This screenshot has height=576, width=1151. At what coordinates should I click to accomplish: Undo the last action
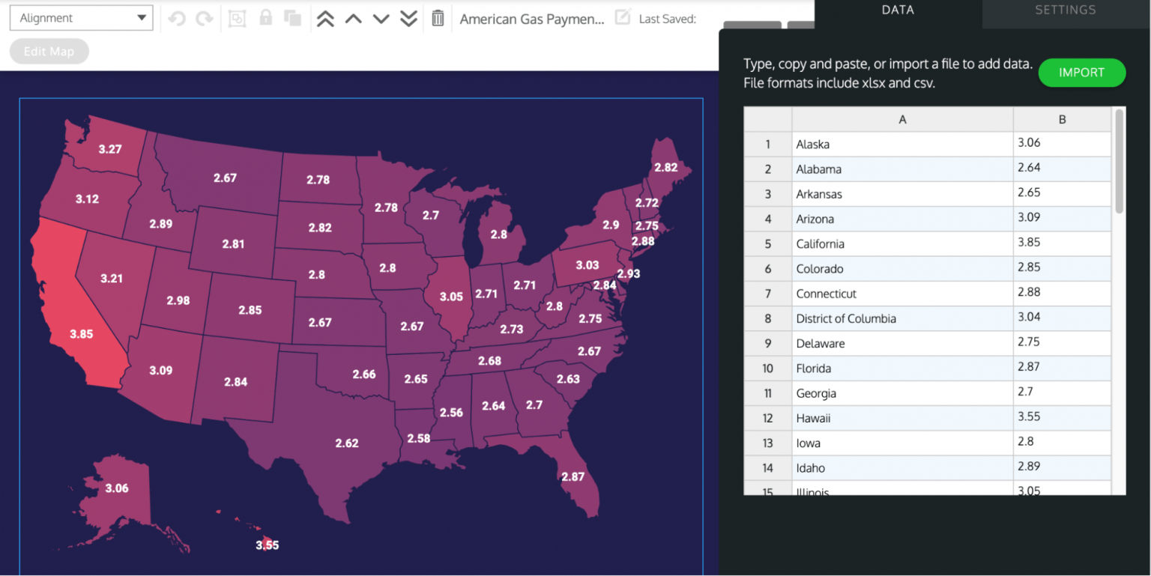177,18
